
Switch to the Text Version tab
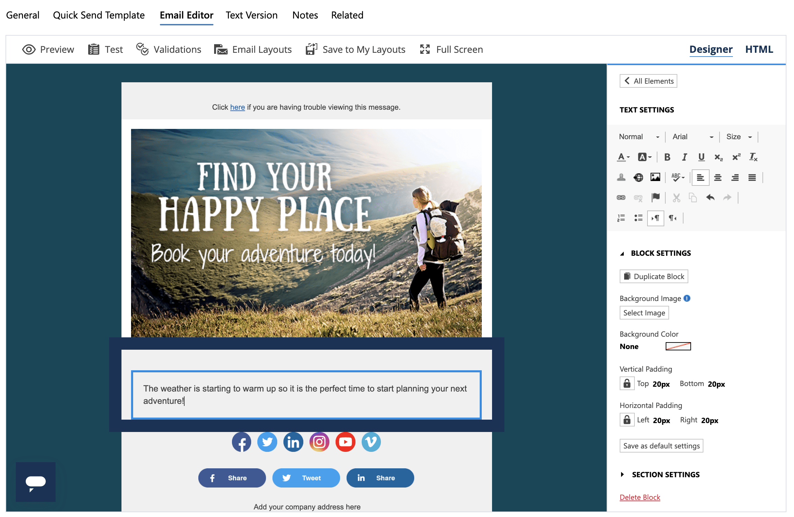(252, 15)
